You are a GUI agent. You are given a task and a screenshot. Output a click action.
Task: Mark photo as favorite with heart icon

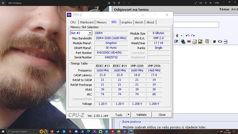point(124,3)
